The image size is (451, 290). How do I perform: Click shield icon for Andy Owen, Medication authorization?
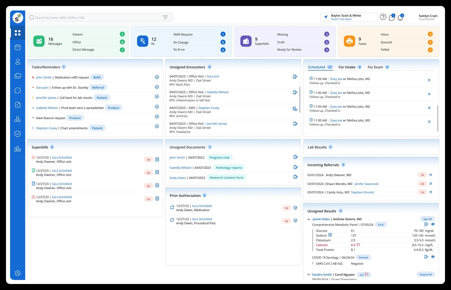point(295,208)
